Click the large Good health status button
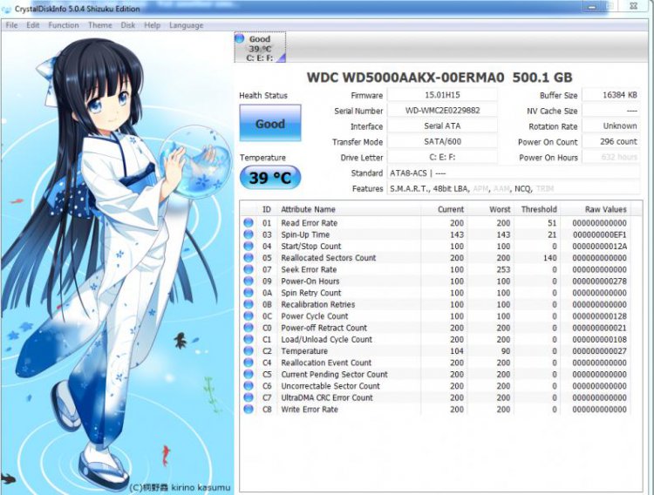Screen dimensions: 654x495 tap(269, 124)
